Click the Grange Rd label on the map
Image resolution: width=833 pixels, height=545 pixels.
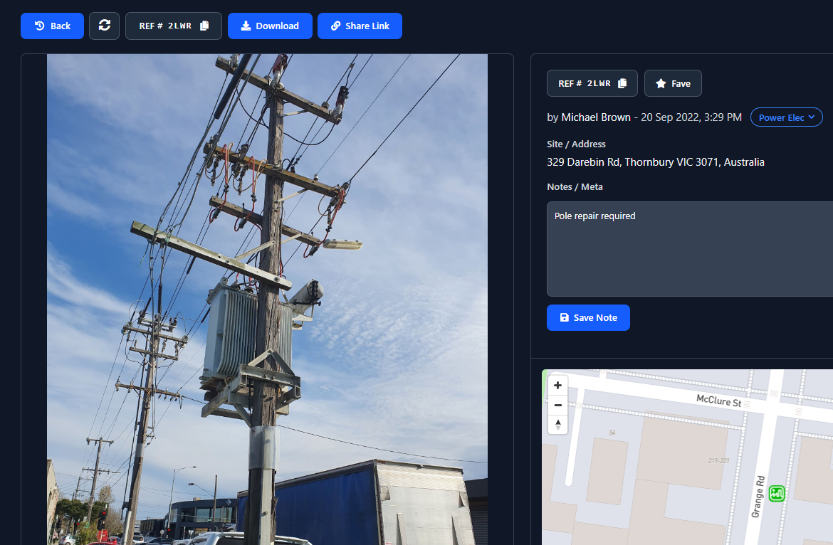(758, 497)
